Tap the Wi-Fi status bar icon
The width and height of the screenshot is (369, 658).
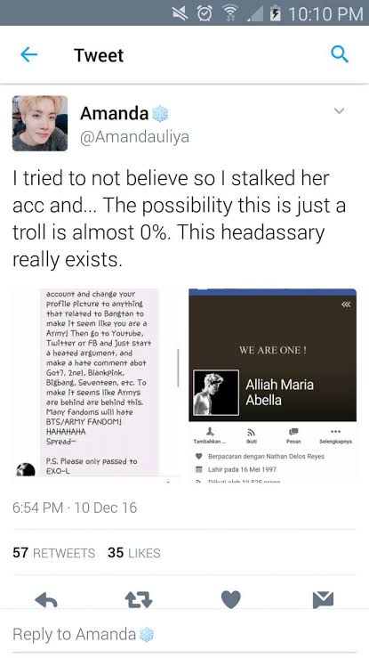click(229, 13)
